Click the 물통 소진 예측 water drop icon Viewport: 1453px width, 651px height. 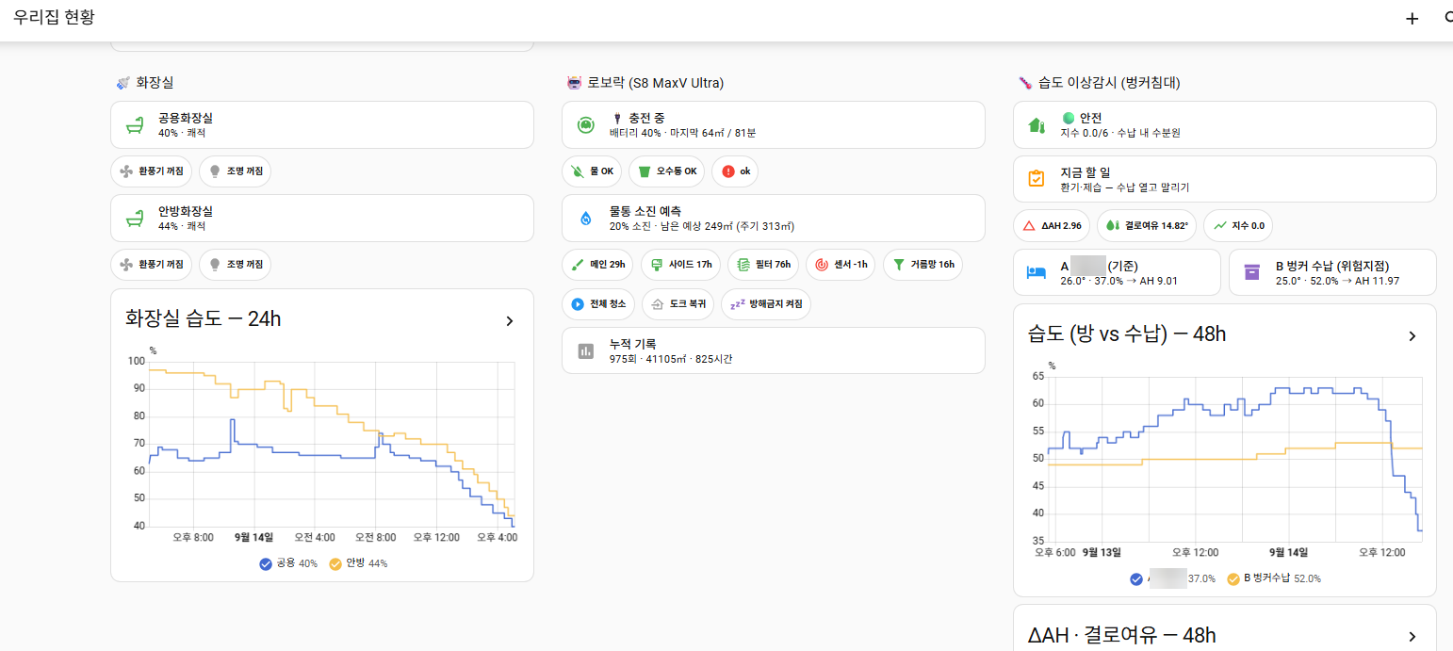pyautogui.click(x=585, y=219)
